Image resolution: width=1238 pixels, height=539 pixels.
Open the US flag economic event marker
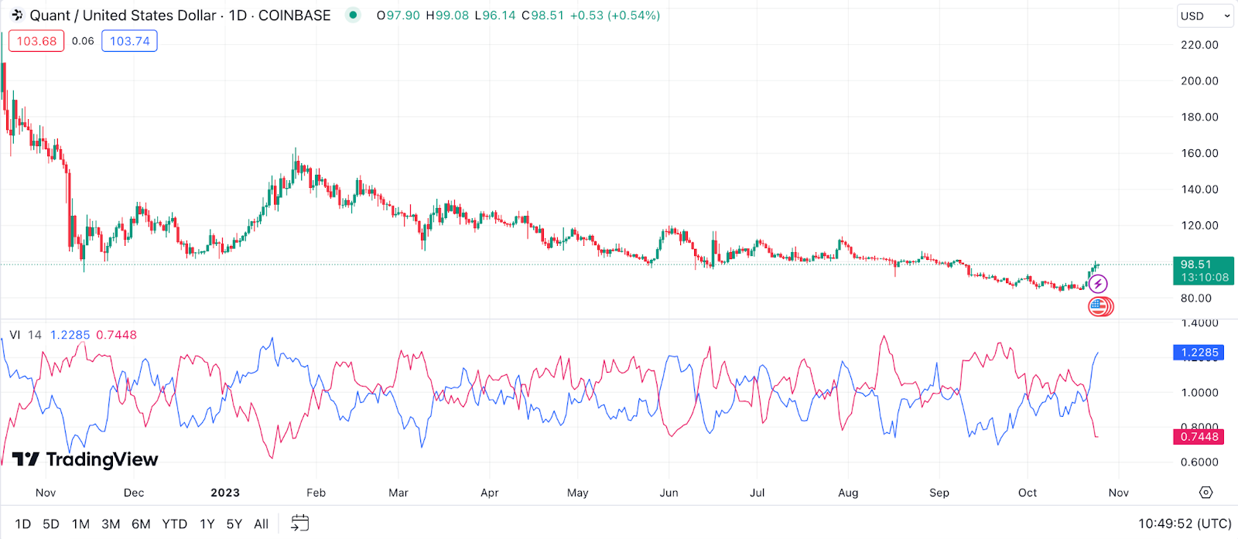(1099, 307)
